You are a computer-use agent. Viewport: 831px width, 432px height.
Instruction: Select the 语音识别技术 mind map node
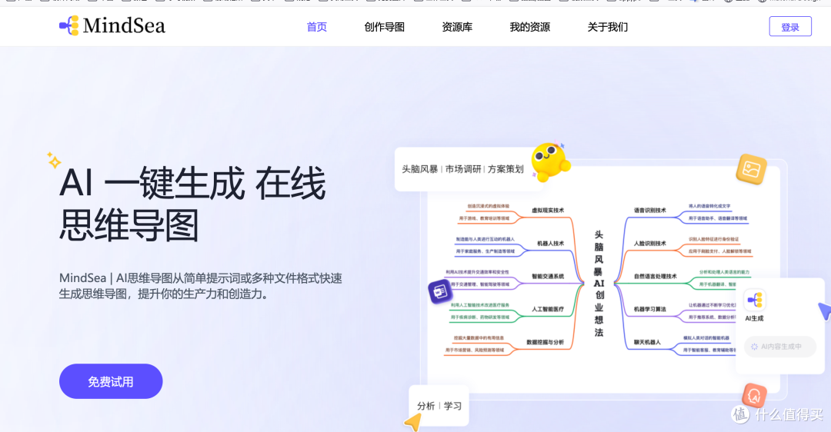[650, 210]
